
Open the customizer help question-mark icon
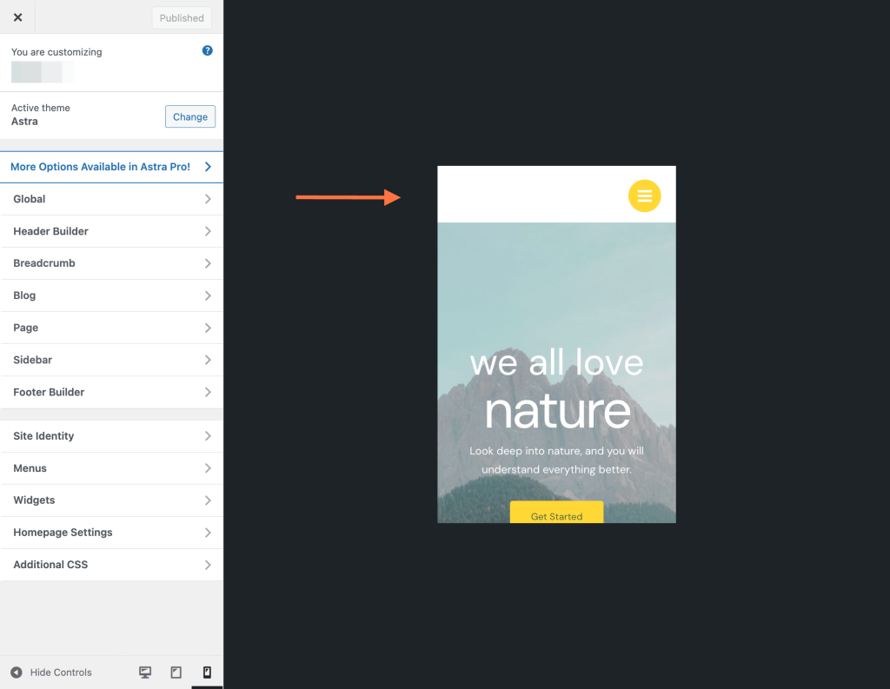pyautogui.click(x=207, y=50)
